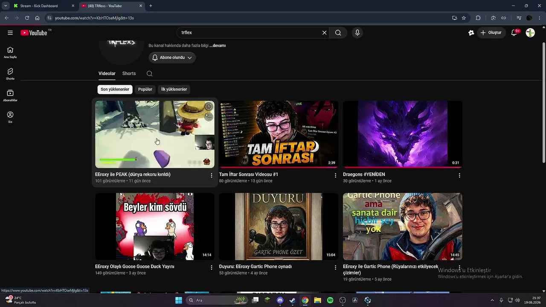Open options menu for Draegons #YENİDEN

click(x=459, y=175)
